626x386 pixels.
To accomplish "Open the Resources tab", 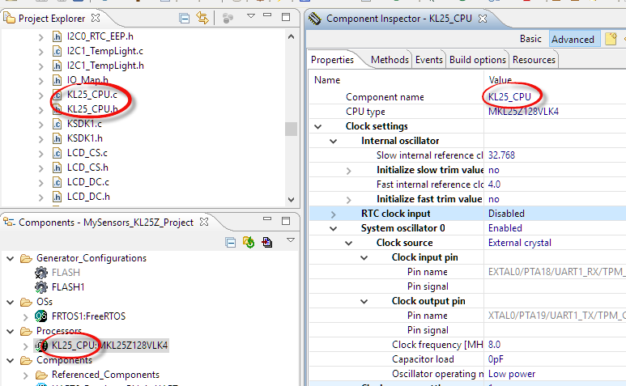I will point(534,60).
